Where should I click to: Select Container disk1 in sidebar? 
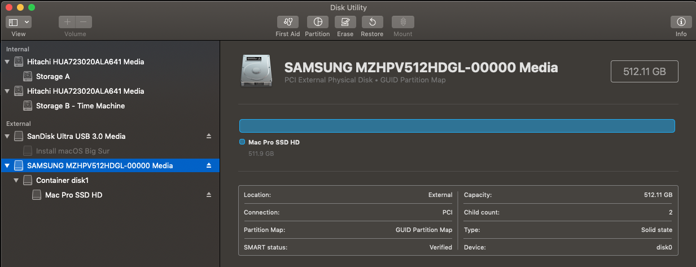[110, 180]
